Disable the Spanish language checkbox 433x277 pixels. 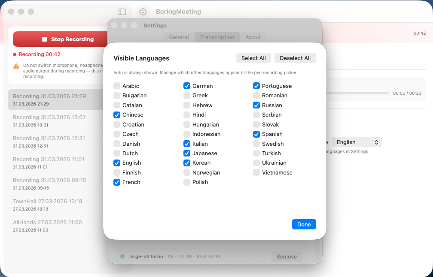pyautogui.click(x=256, y=134)
